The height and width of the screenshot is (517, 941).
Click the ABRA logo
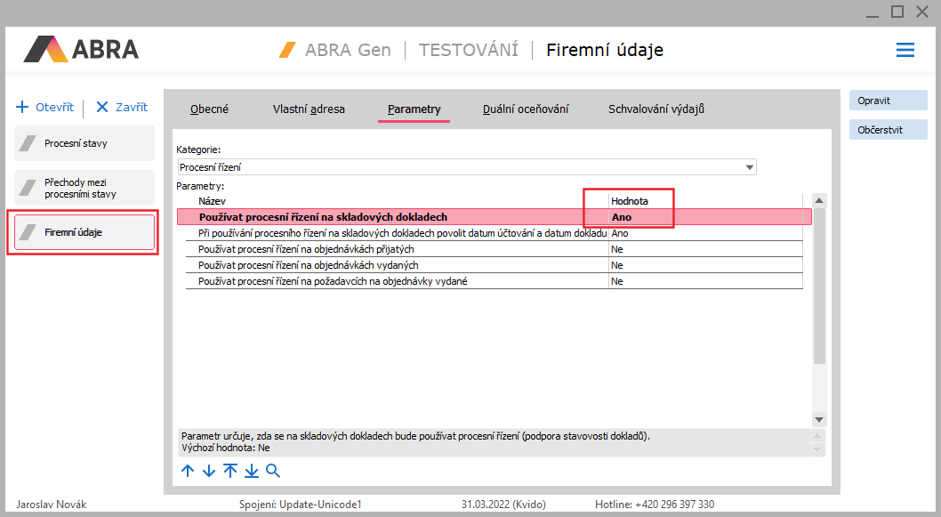81,49
